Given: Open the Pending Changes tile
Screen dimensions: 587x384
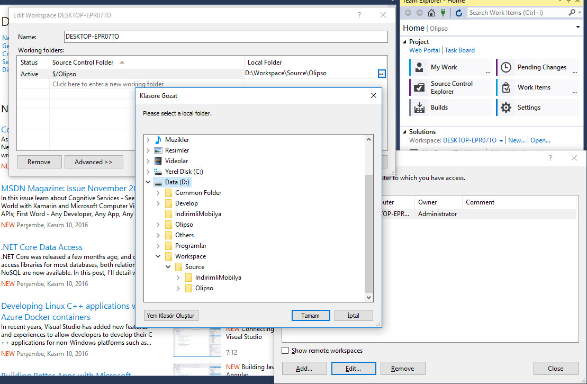Looking at the screenshot, I should 538,67.
